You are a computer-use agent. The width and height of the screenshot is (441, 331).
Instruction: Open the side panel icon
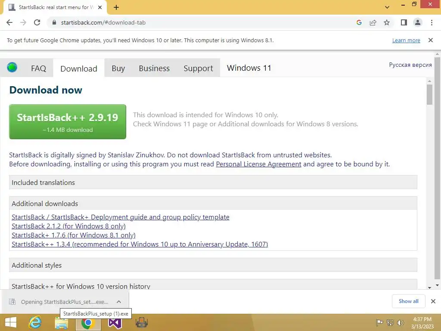point(404,22)
